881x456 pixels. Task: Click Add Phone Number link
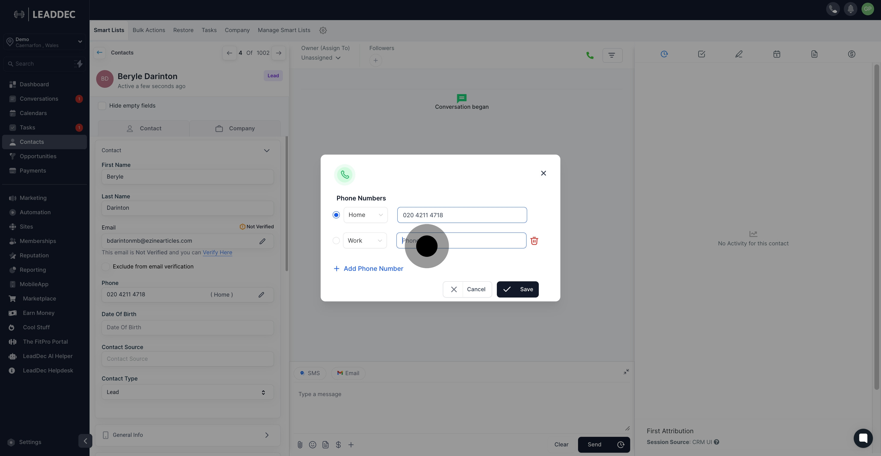pos(368,269)
